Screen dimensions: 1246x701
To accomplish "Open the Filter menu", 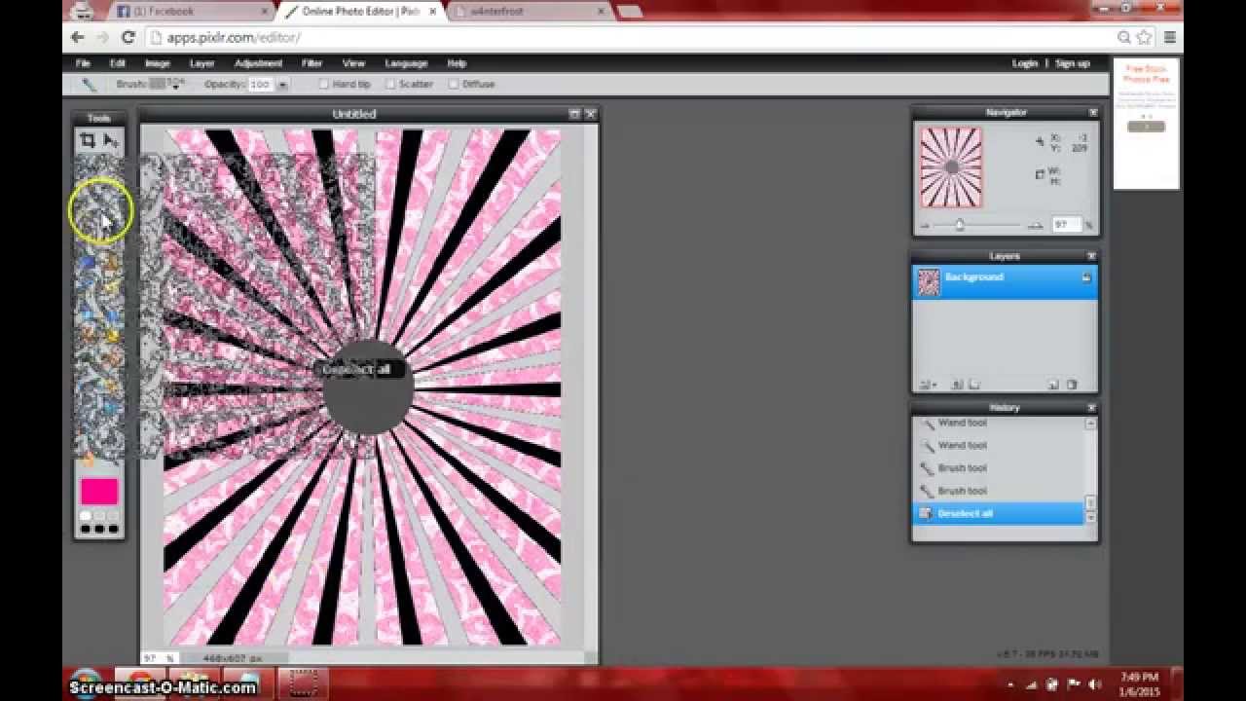I will (x=311, y=63).
